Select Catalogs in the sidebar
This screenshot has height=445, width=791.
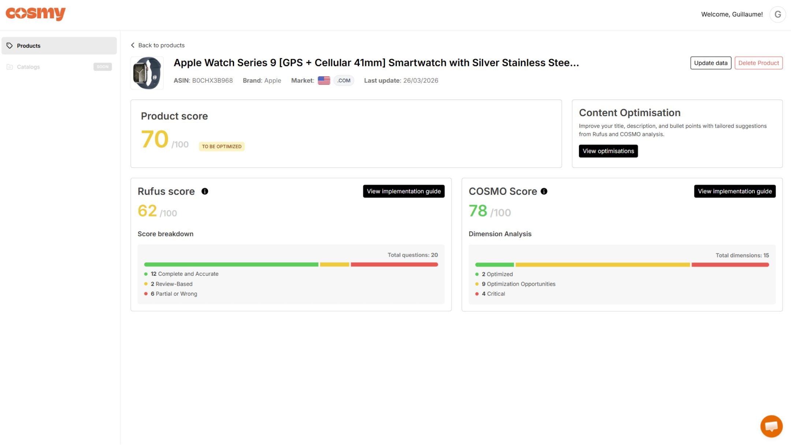point(28,67)
